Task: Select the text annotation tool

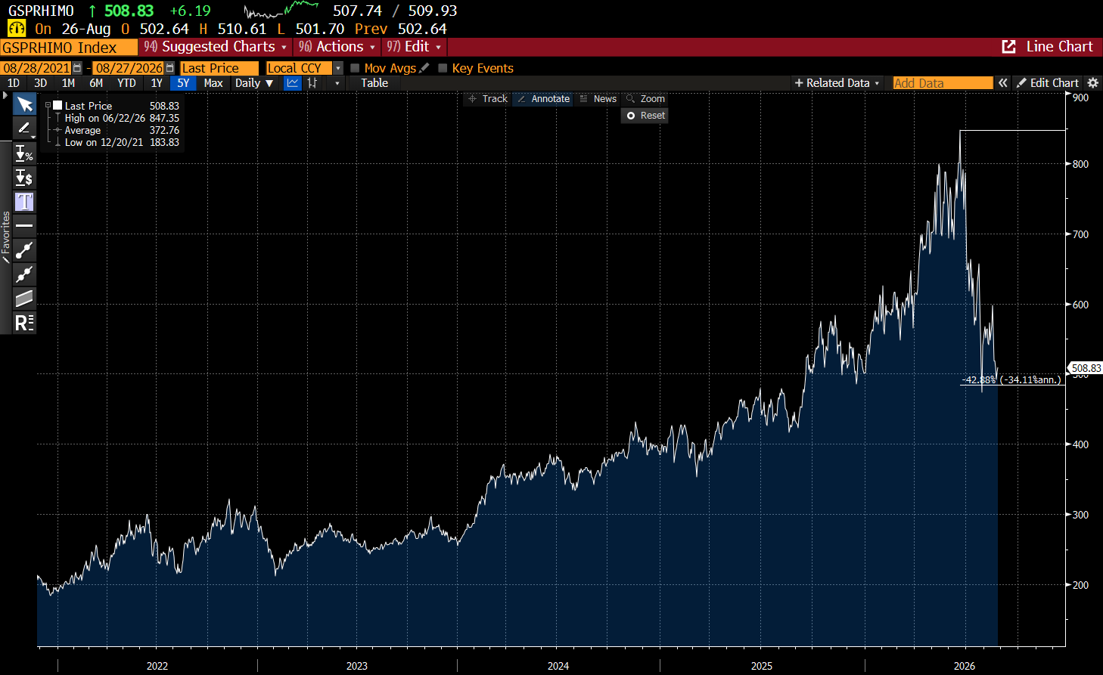Action: pyautogui.click(x=24, y=202)
